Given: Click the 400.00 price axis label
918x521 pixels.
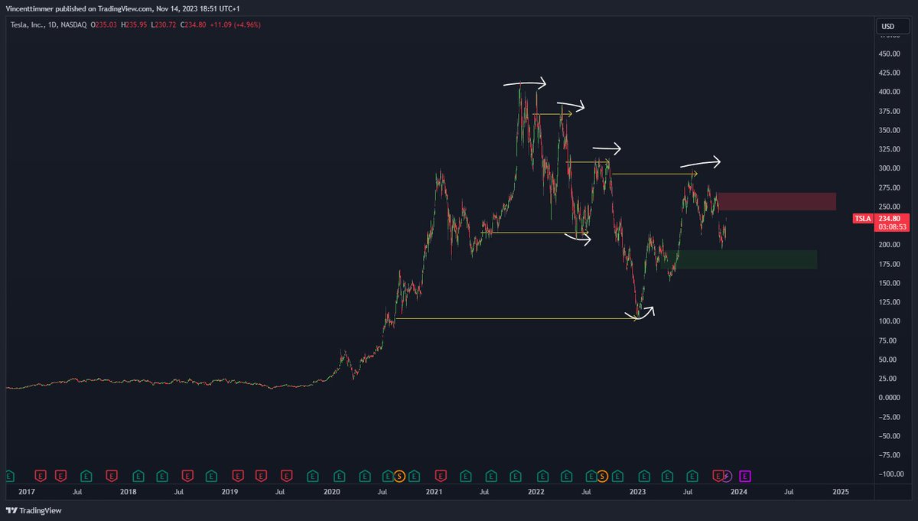Looking at the screenshot, I should (x=889, y=92).
